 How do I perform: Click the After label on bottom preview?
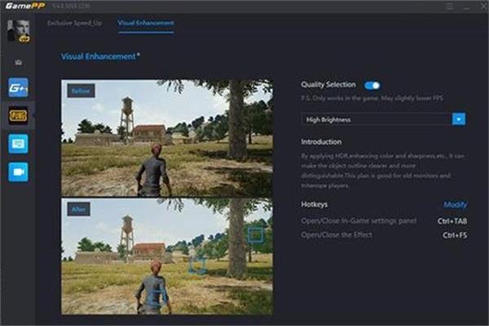point(78,210)
